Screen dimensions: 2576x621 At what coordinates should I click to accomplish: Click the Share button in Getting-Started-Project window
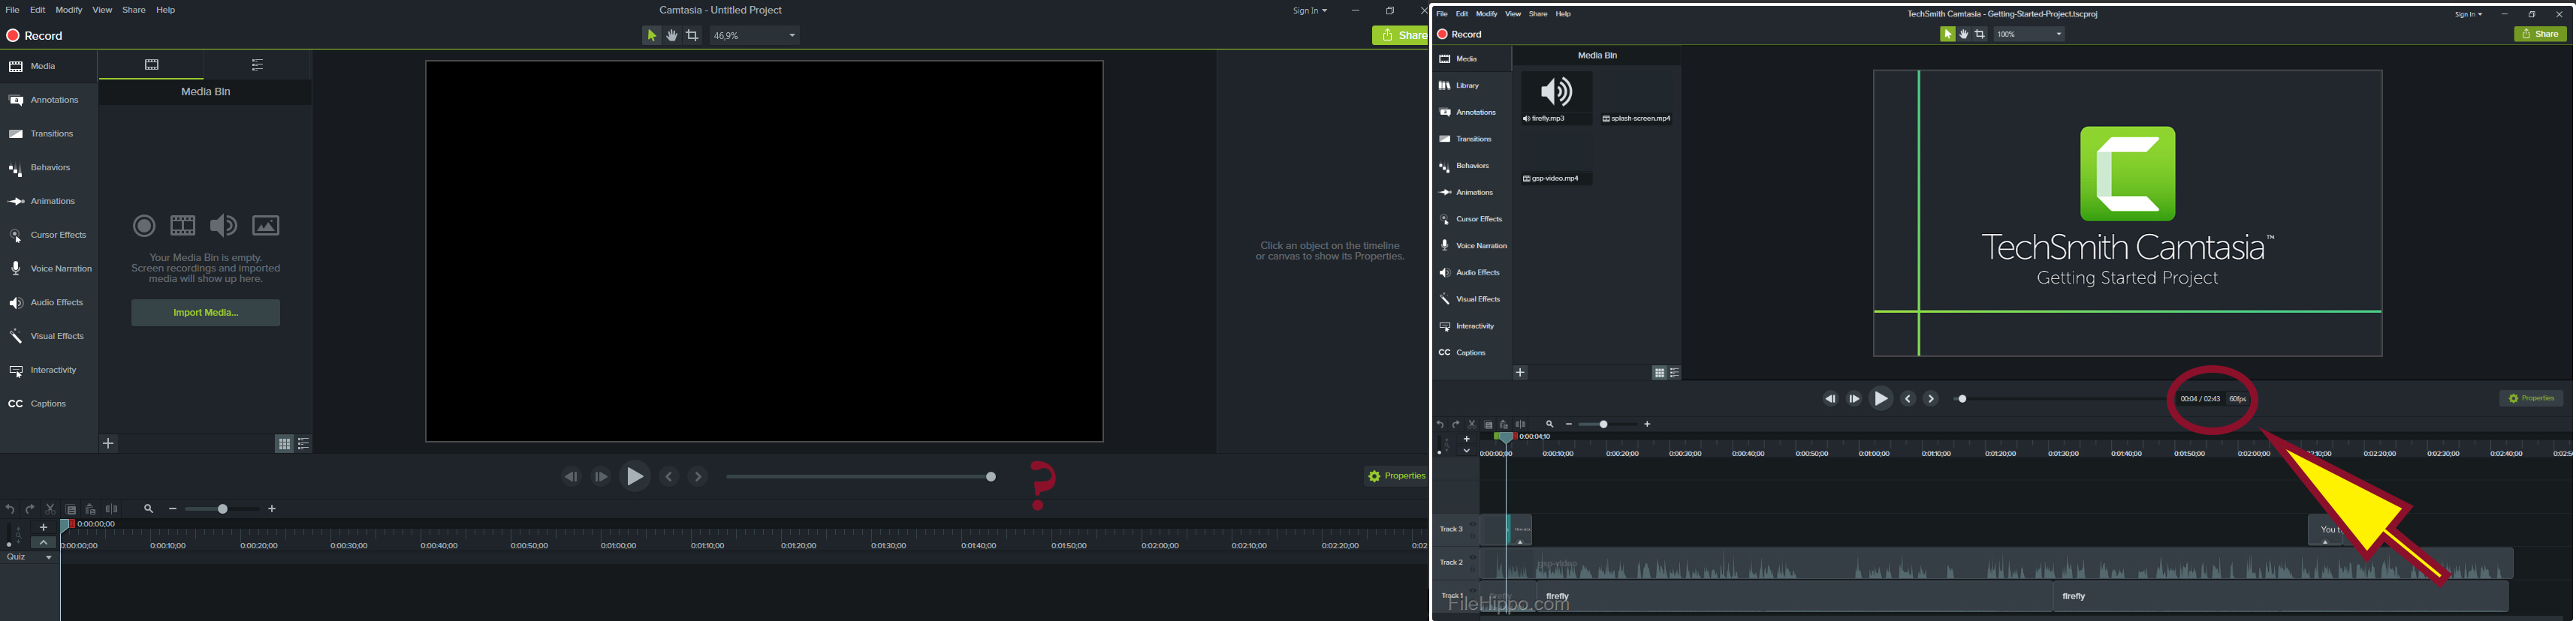coord(2540,34)
